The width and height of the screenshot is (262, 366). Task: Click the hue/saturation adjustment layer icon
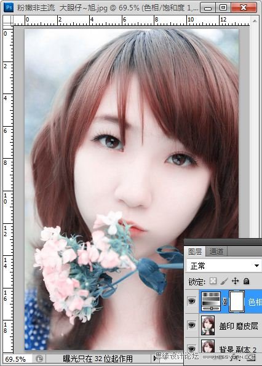coord(211,301)
